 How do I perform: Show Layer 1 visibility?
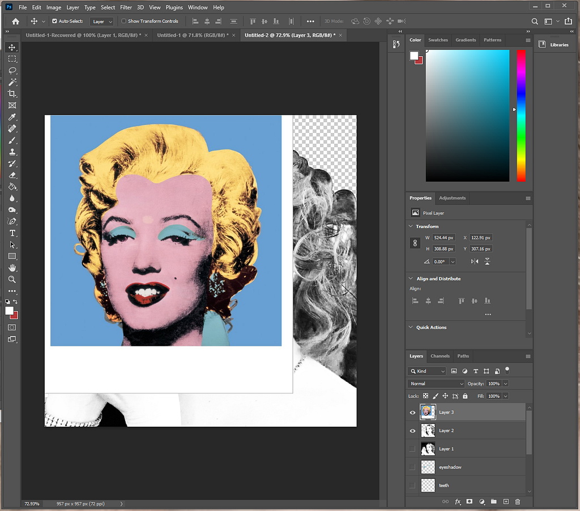412,449
